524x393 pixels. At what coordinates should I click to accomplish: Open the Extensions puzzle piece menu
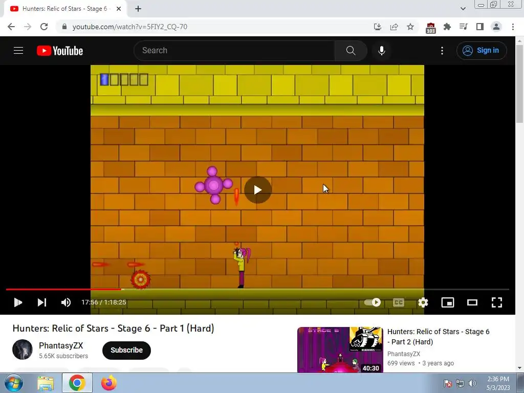pyautogui.click(x=447, y=27)
